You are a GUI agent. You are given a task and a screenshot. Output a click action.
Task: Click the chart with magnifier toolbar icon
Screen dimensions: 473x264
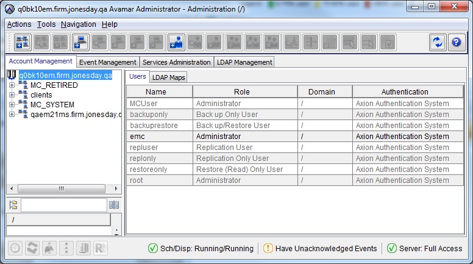(292, 42)
